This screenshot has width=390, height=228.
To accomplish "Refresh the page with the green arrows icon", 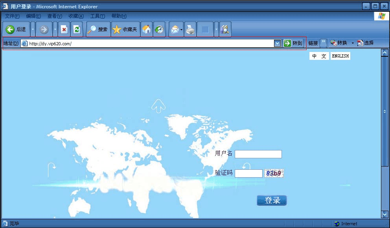I will pyautogui.click(x=77, y=30).
